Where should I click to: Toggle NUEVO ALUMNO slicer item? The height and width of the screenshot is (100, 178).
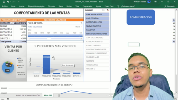point(97,26)
